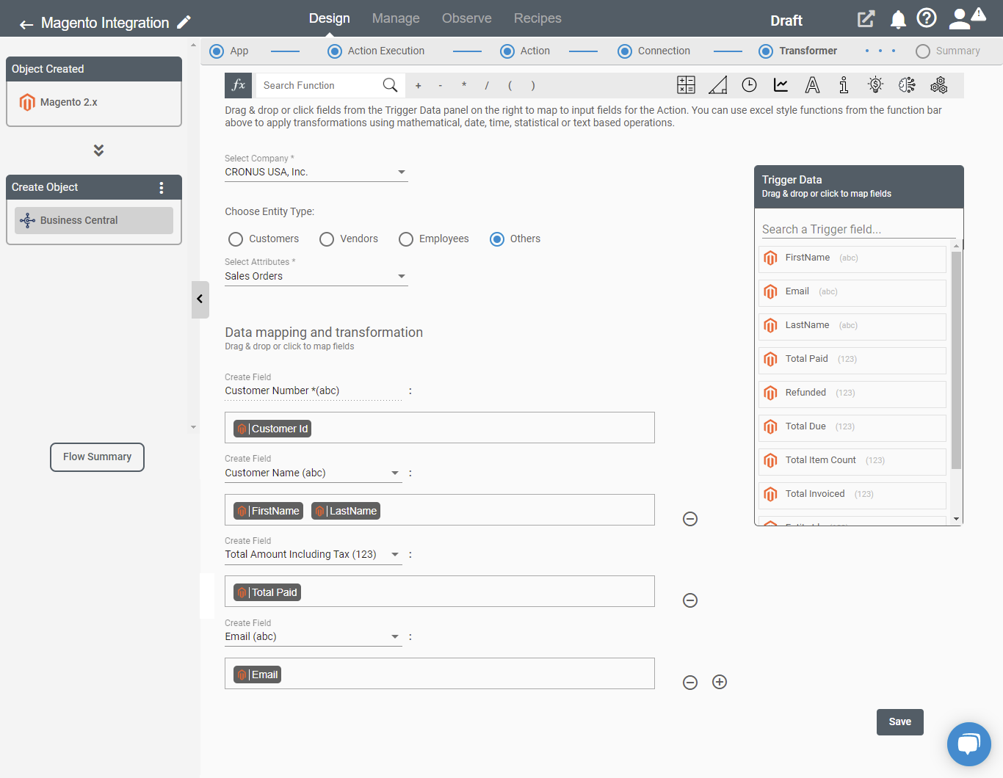
Task: Open math functions calculator icon
Action: (x=686, y=85)
